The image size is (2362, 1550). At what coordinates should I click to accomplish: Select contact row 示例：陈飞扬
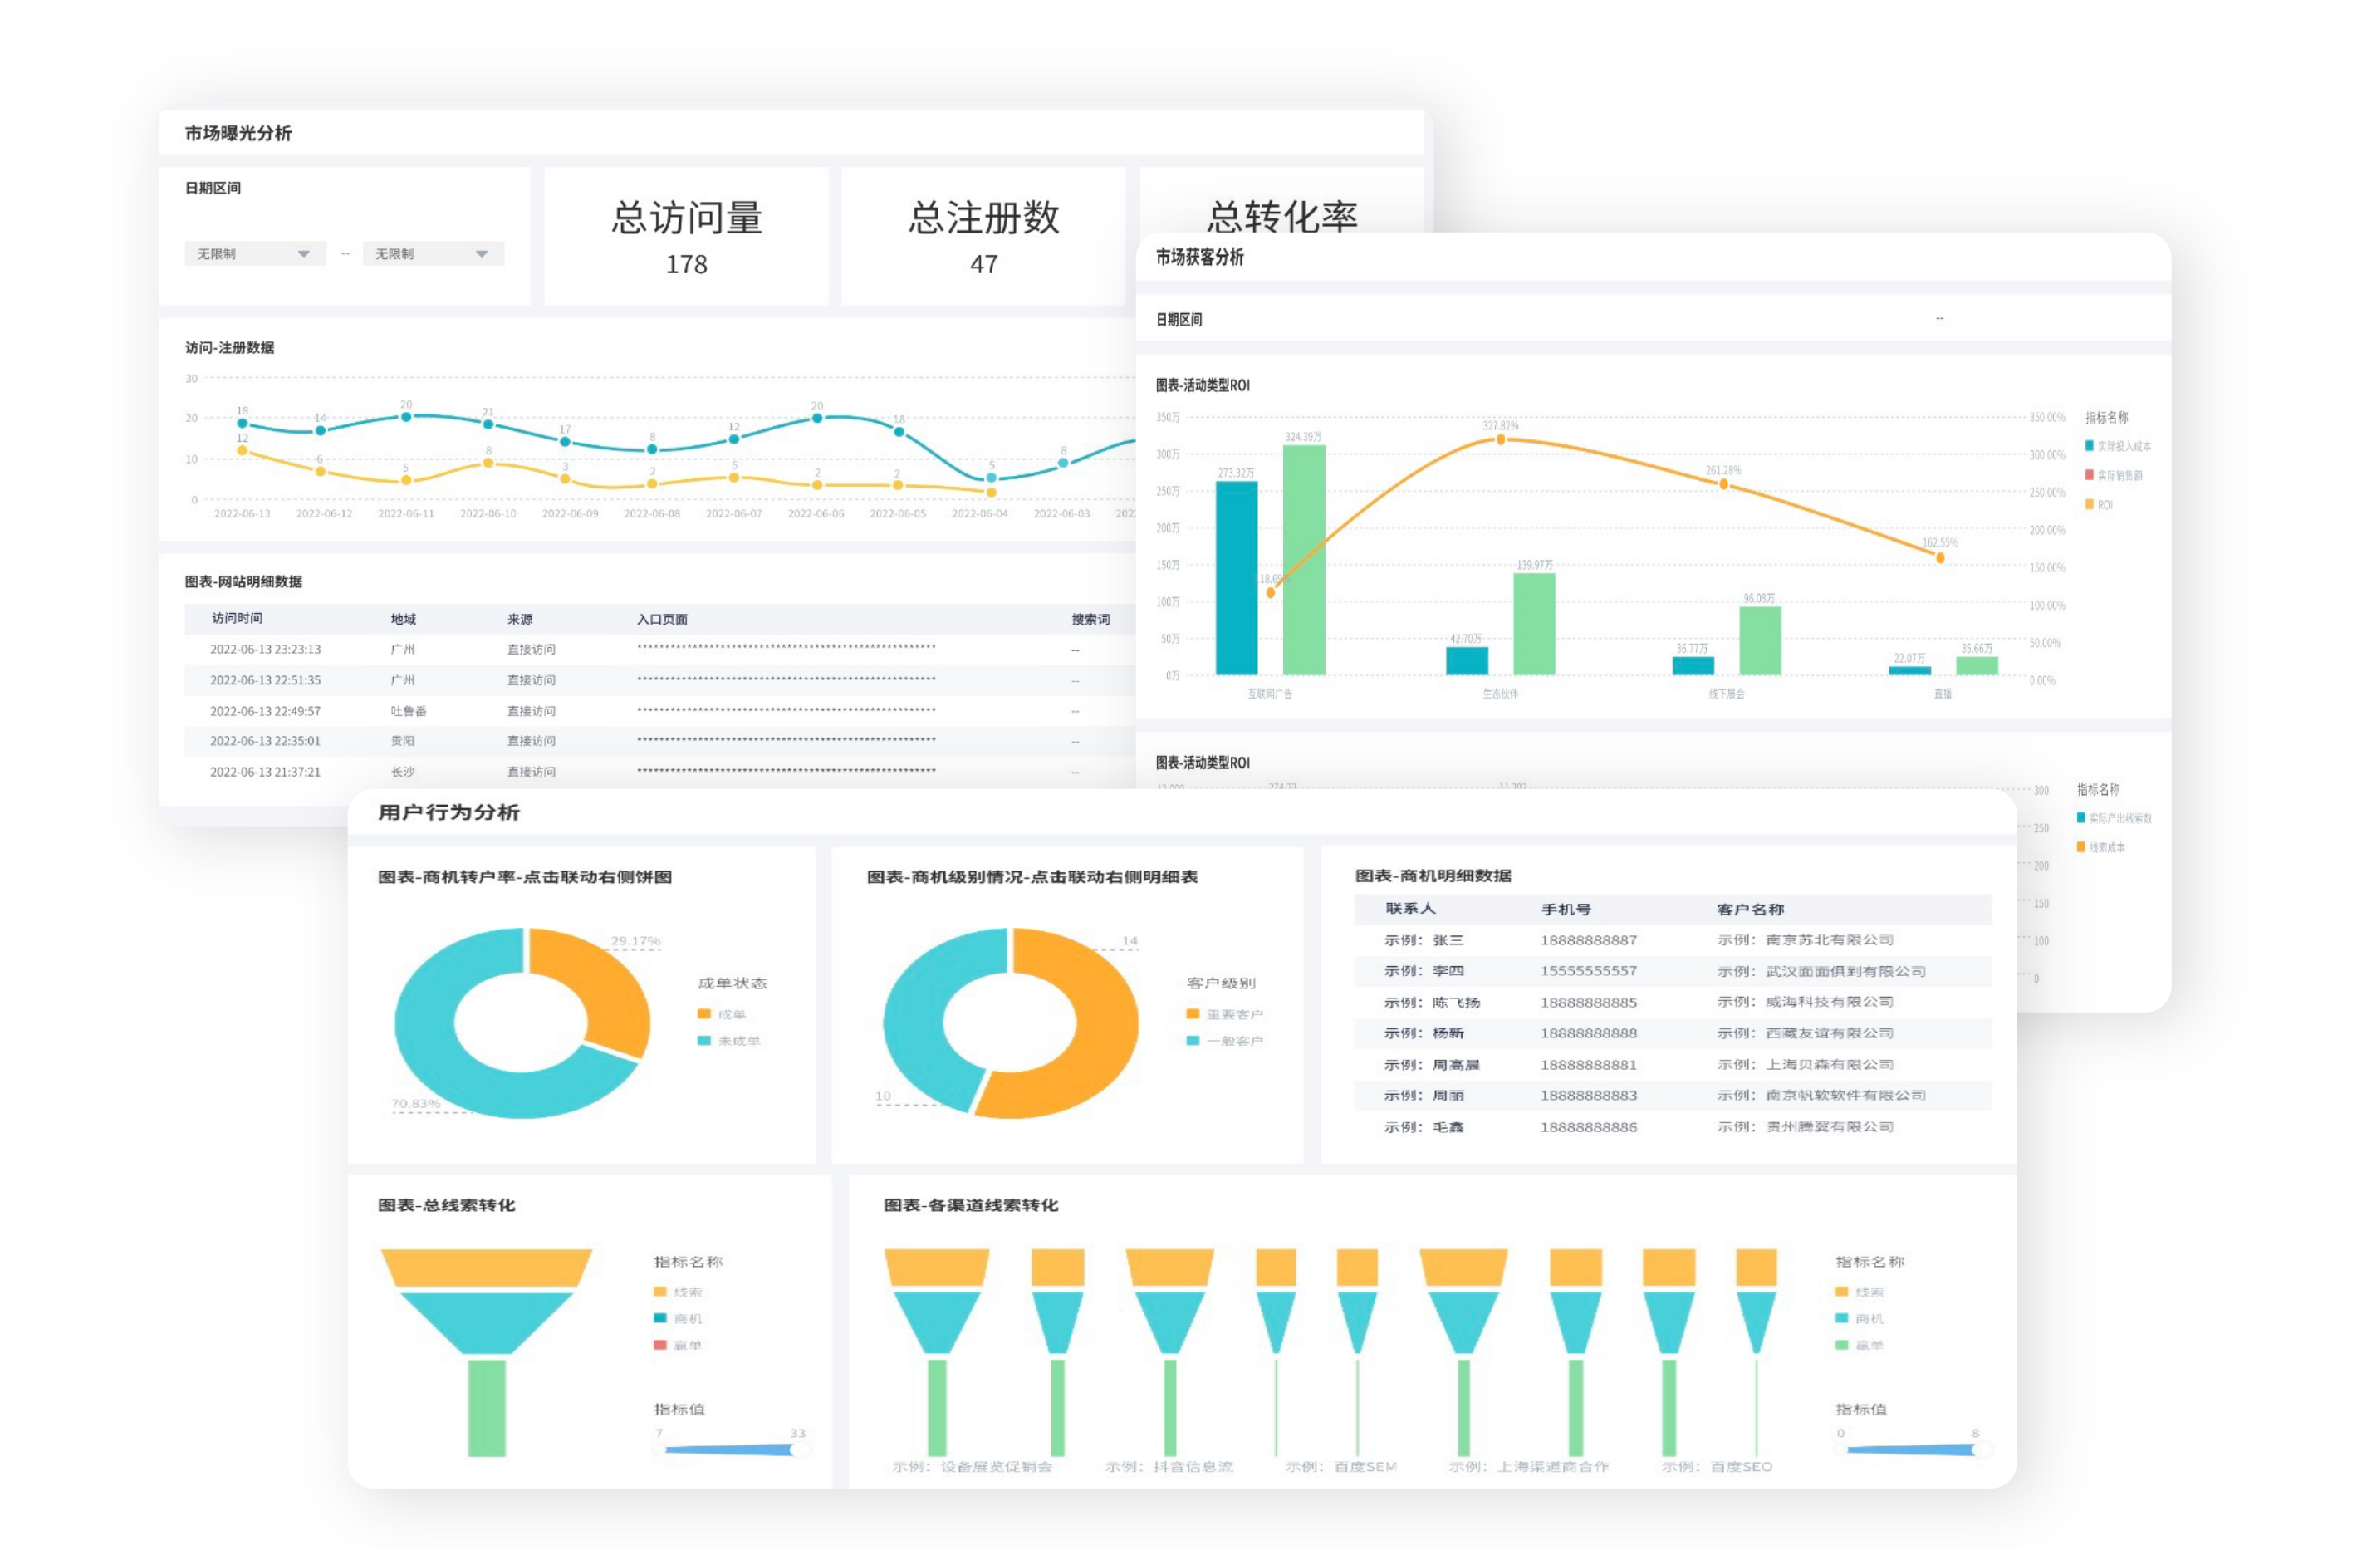(1432, 1003)
